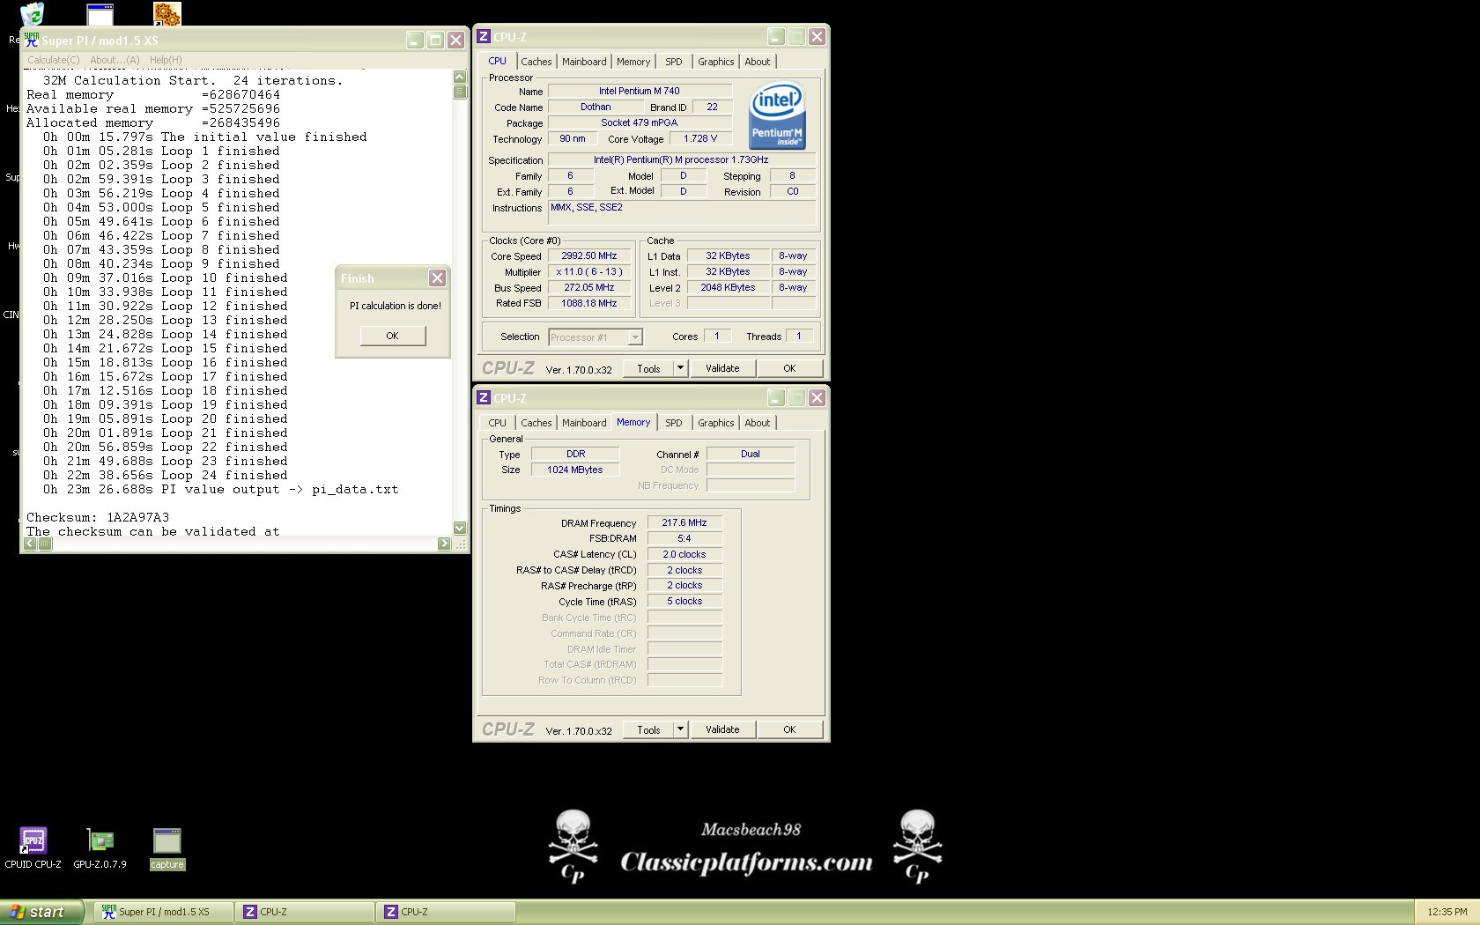
Task: Click Super PI vertical scrollbar down arrow
Action: coord(460,528)
